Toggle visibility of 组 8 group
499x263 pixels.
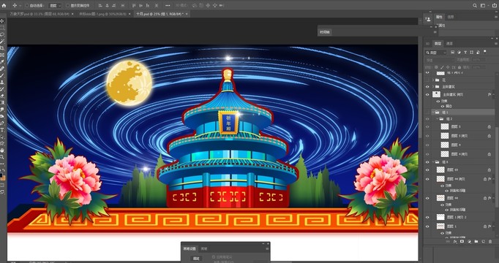pyautogui.click(x=427, y=162)
